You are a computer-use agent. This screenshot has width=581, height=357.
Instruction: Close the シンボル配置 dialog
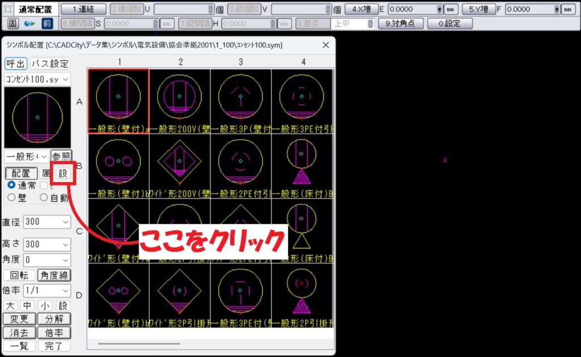click(x=326, y=45)
